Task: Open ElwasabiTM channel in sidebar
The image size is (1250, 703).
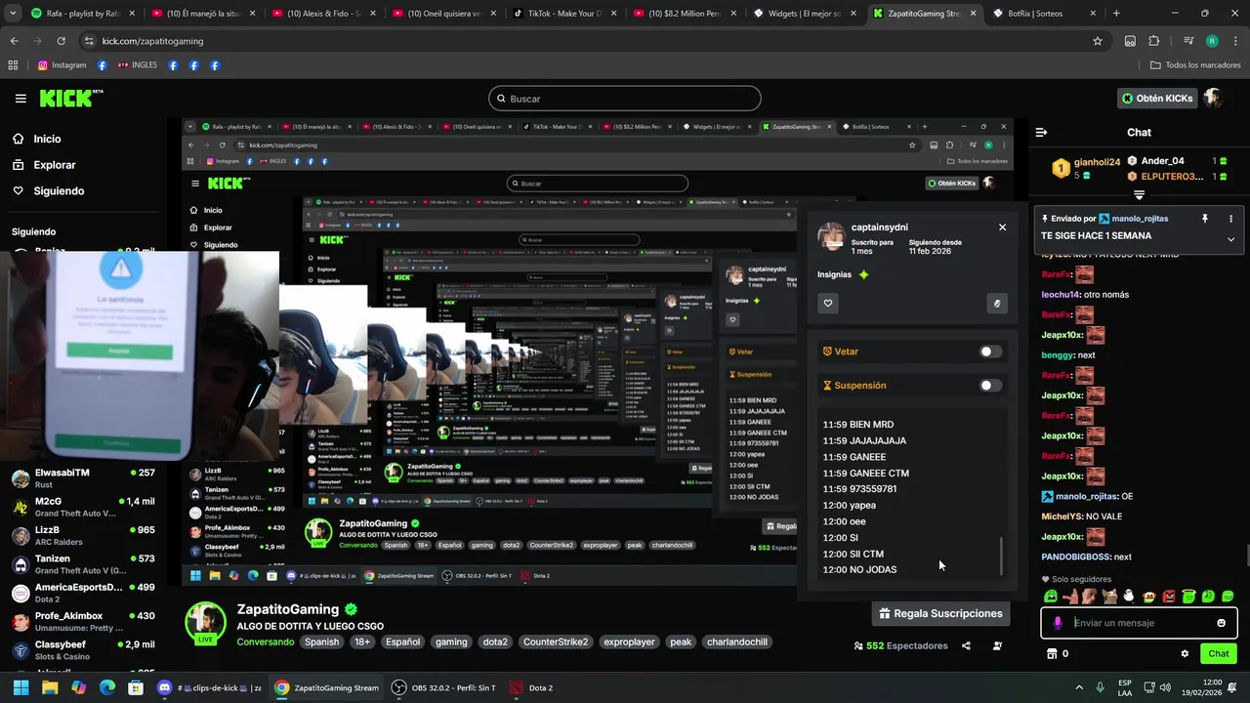Action: coord(84,478)
